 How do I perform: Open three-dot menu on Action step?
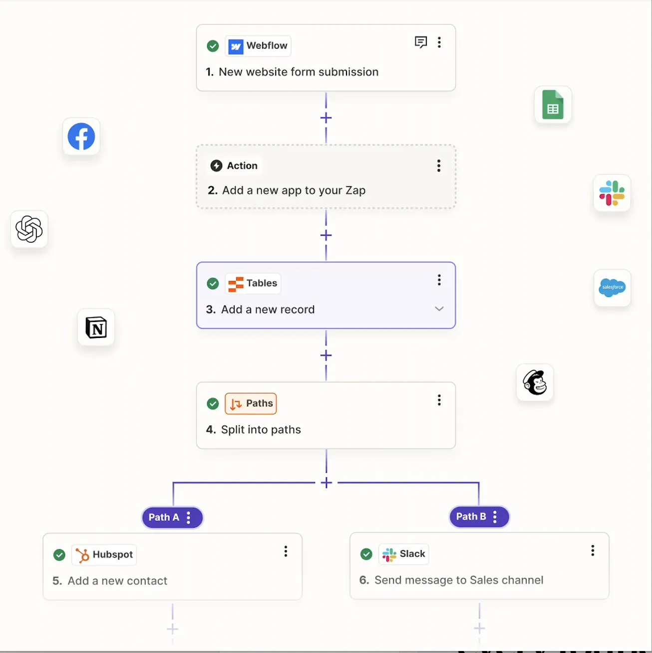(x=439, y=166)
